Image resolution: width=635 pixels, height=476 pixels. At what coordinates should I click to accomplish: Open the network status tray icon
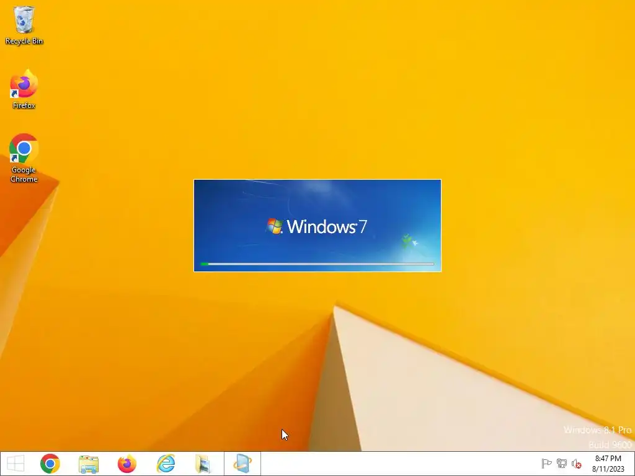(x=562, y=464)
